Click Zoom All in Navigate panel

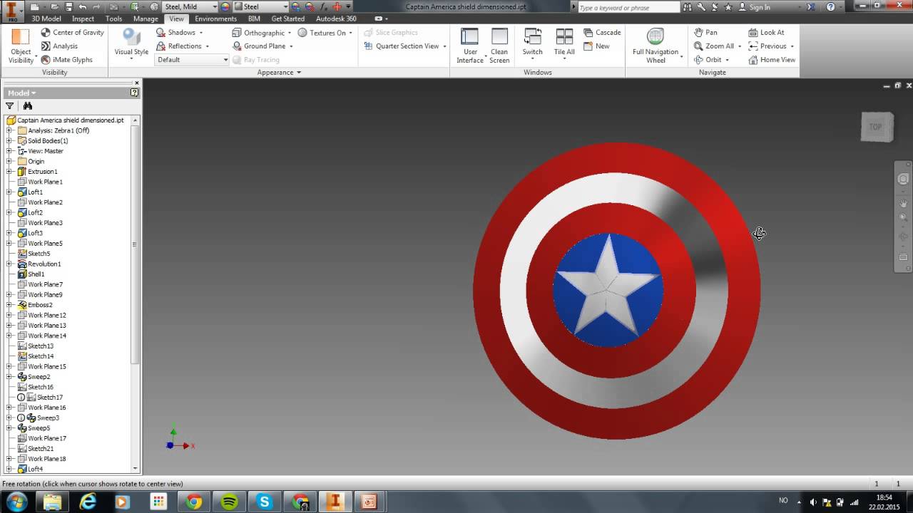pyautogui.click(x=715, y=46)
